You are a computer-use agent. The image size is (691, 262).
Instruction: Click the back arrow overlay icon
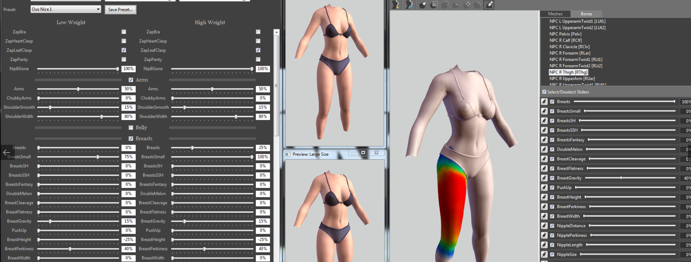coord(7,153)
